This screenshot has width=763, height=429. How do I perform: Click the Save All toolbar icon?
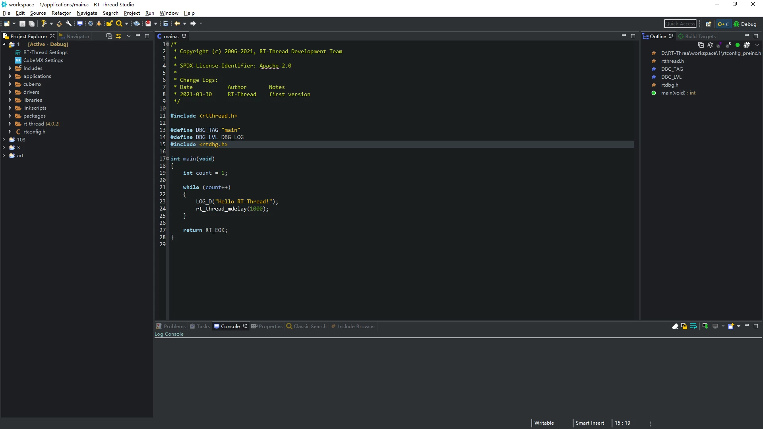(x=32, y=24)
